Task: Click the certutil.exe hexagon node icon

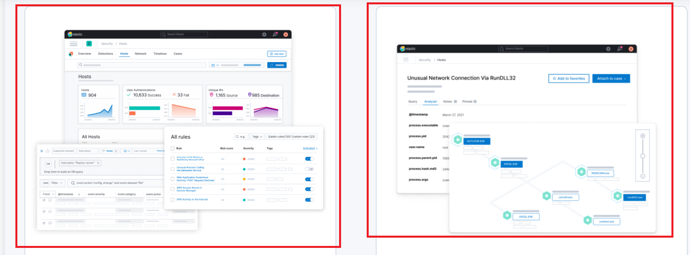Action: 547,196
